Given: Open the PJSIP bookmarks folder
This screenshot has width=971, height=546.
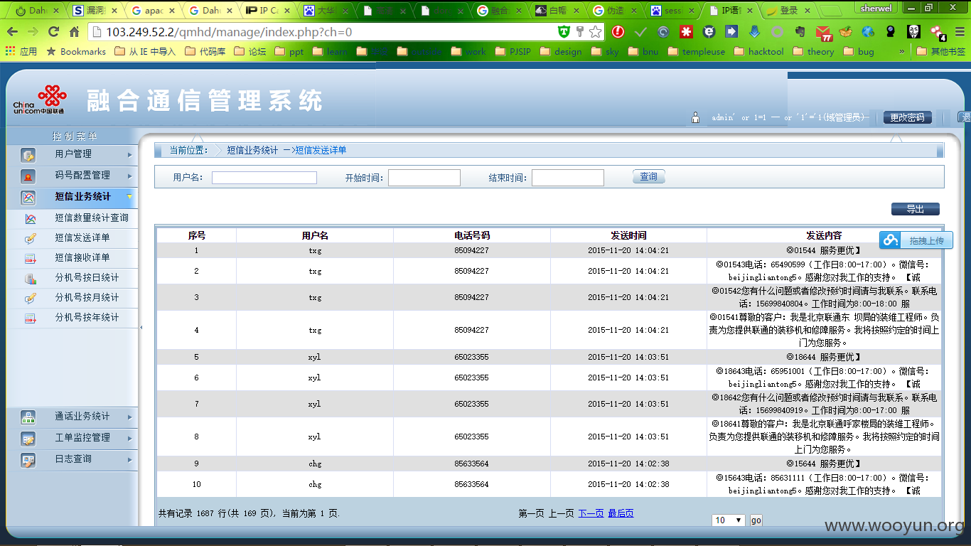Looking at the screenshot, I should [x=513, y=51].
